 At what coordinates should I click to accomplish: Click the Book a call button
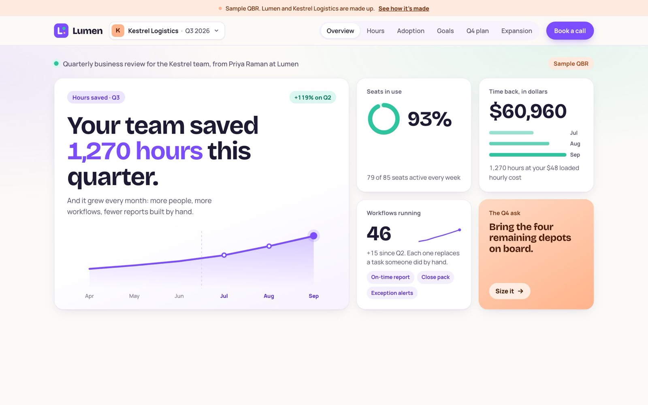(570, 31)
